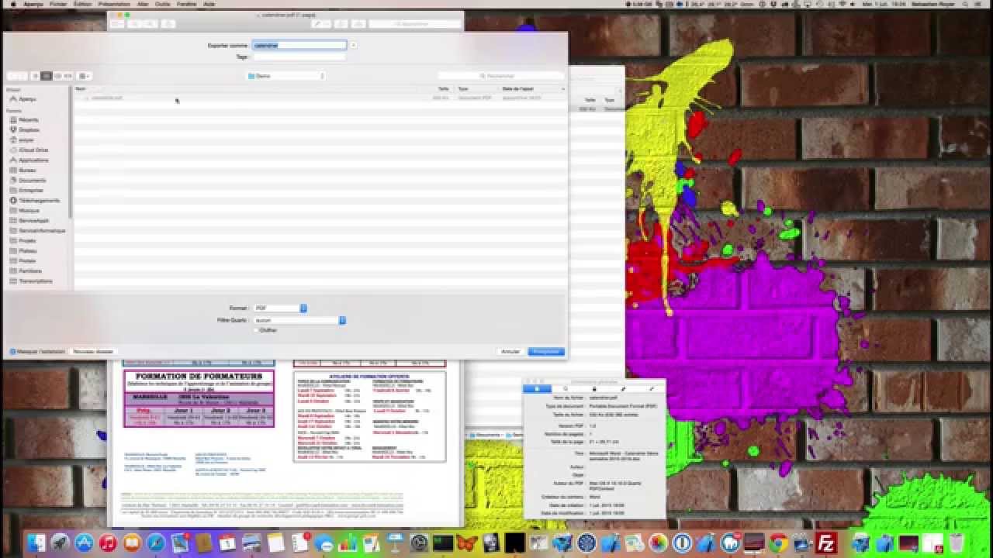The width and height of the screenshot is (993, 558).
Task: Click the Rechercher search field in the dialog
Action: pos(501,76)
